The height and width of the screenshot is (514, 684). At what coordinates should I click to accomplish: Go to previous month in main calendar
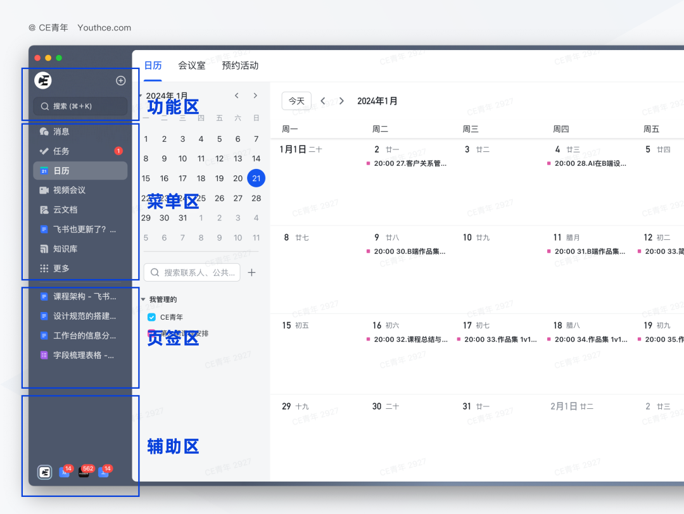323,101
